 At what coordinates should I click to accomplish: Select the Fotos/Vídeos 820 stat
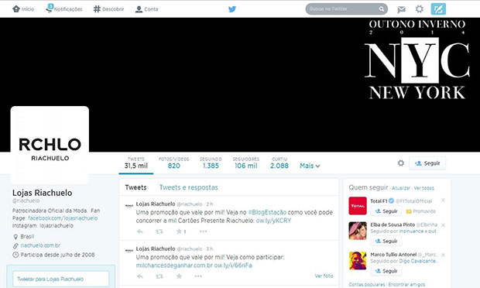(173, 163)
